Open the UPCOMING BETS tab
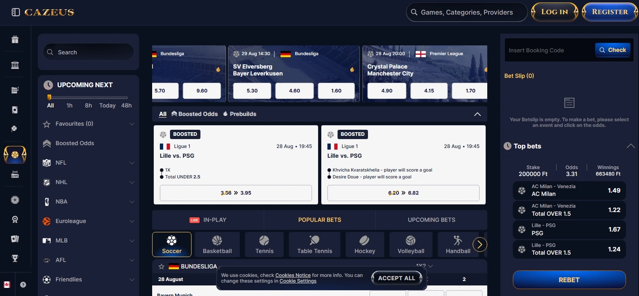Image resolution: width=639 pixels, height=296 pixels. point(431,220)
